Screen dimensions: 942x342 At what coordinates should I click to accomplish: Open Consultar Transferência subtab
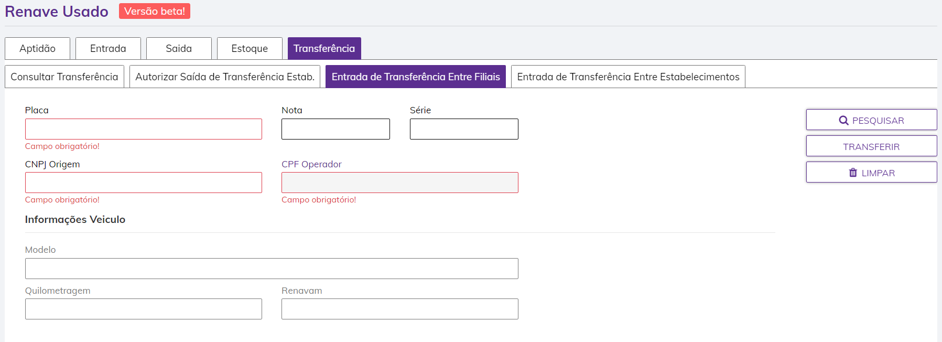click(x=64, y=77)
